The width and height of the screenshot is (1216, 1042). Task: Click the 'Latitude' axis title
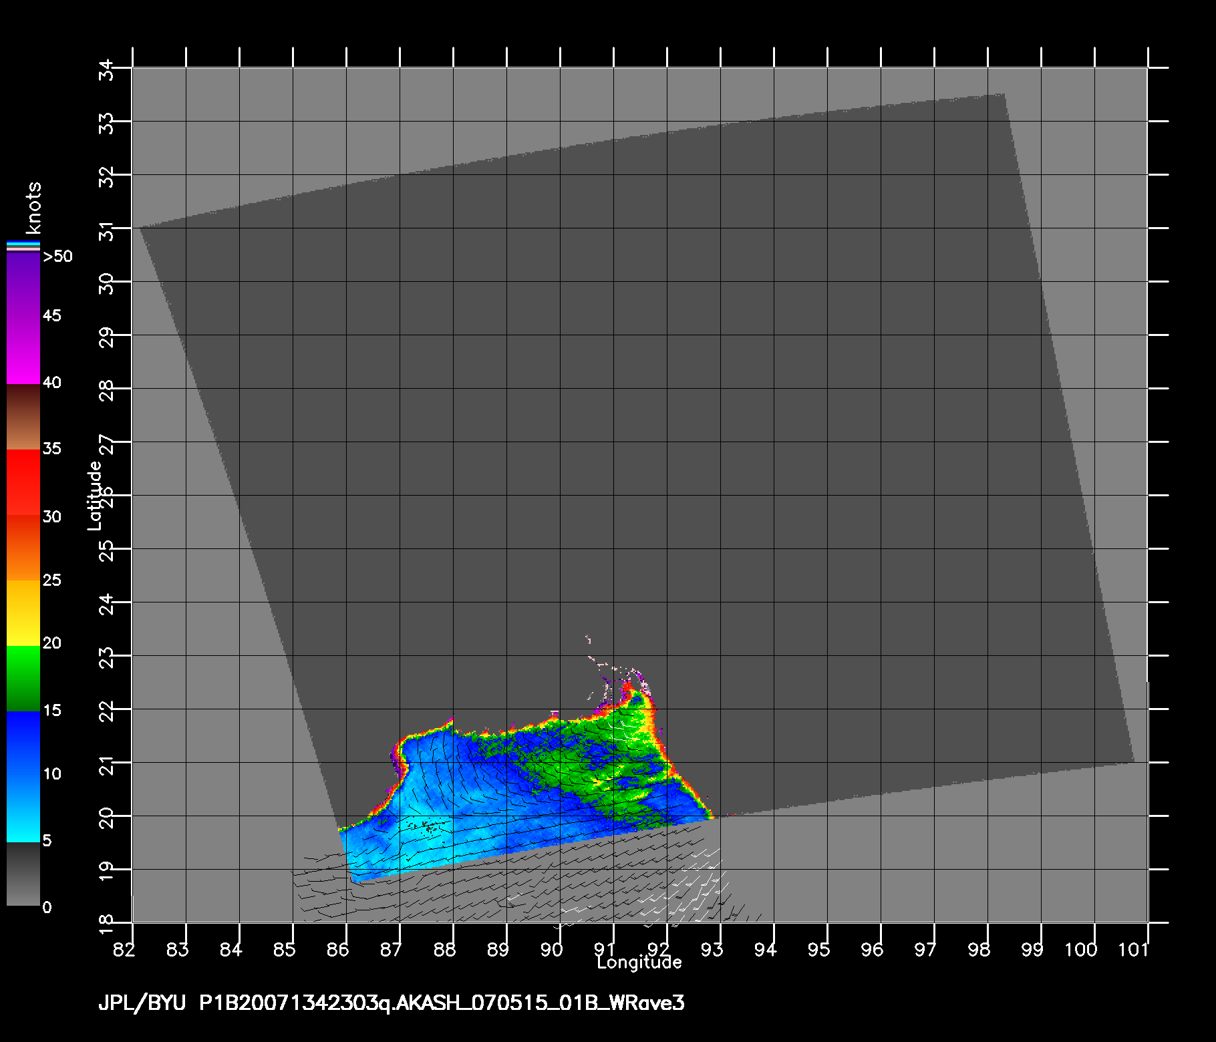coord(95,496)
